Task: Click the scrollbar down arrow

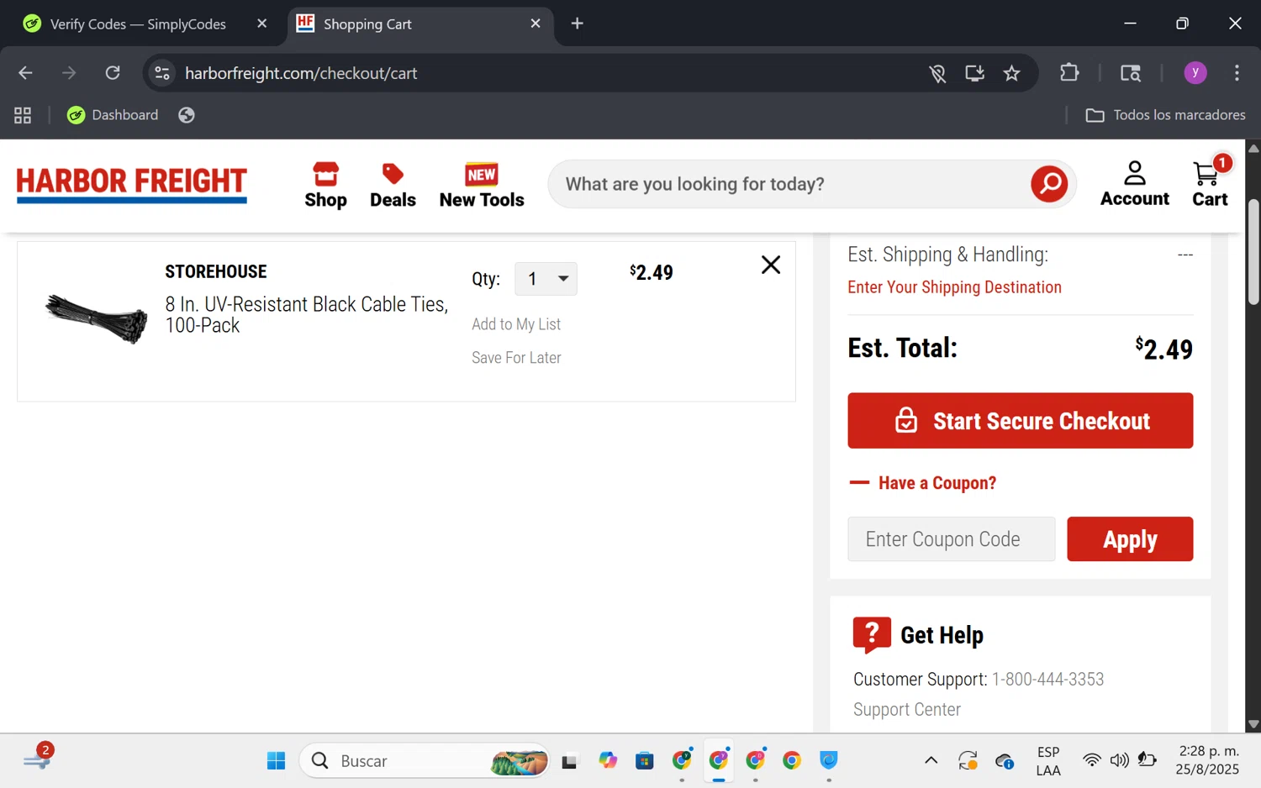Action: [x=1253, y=724]
